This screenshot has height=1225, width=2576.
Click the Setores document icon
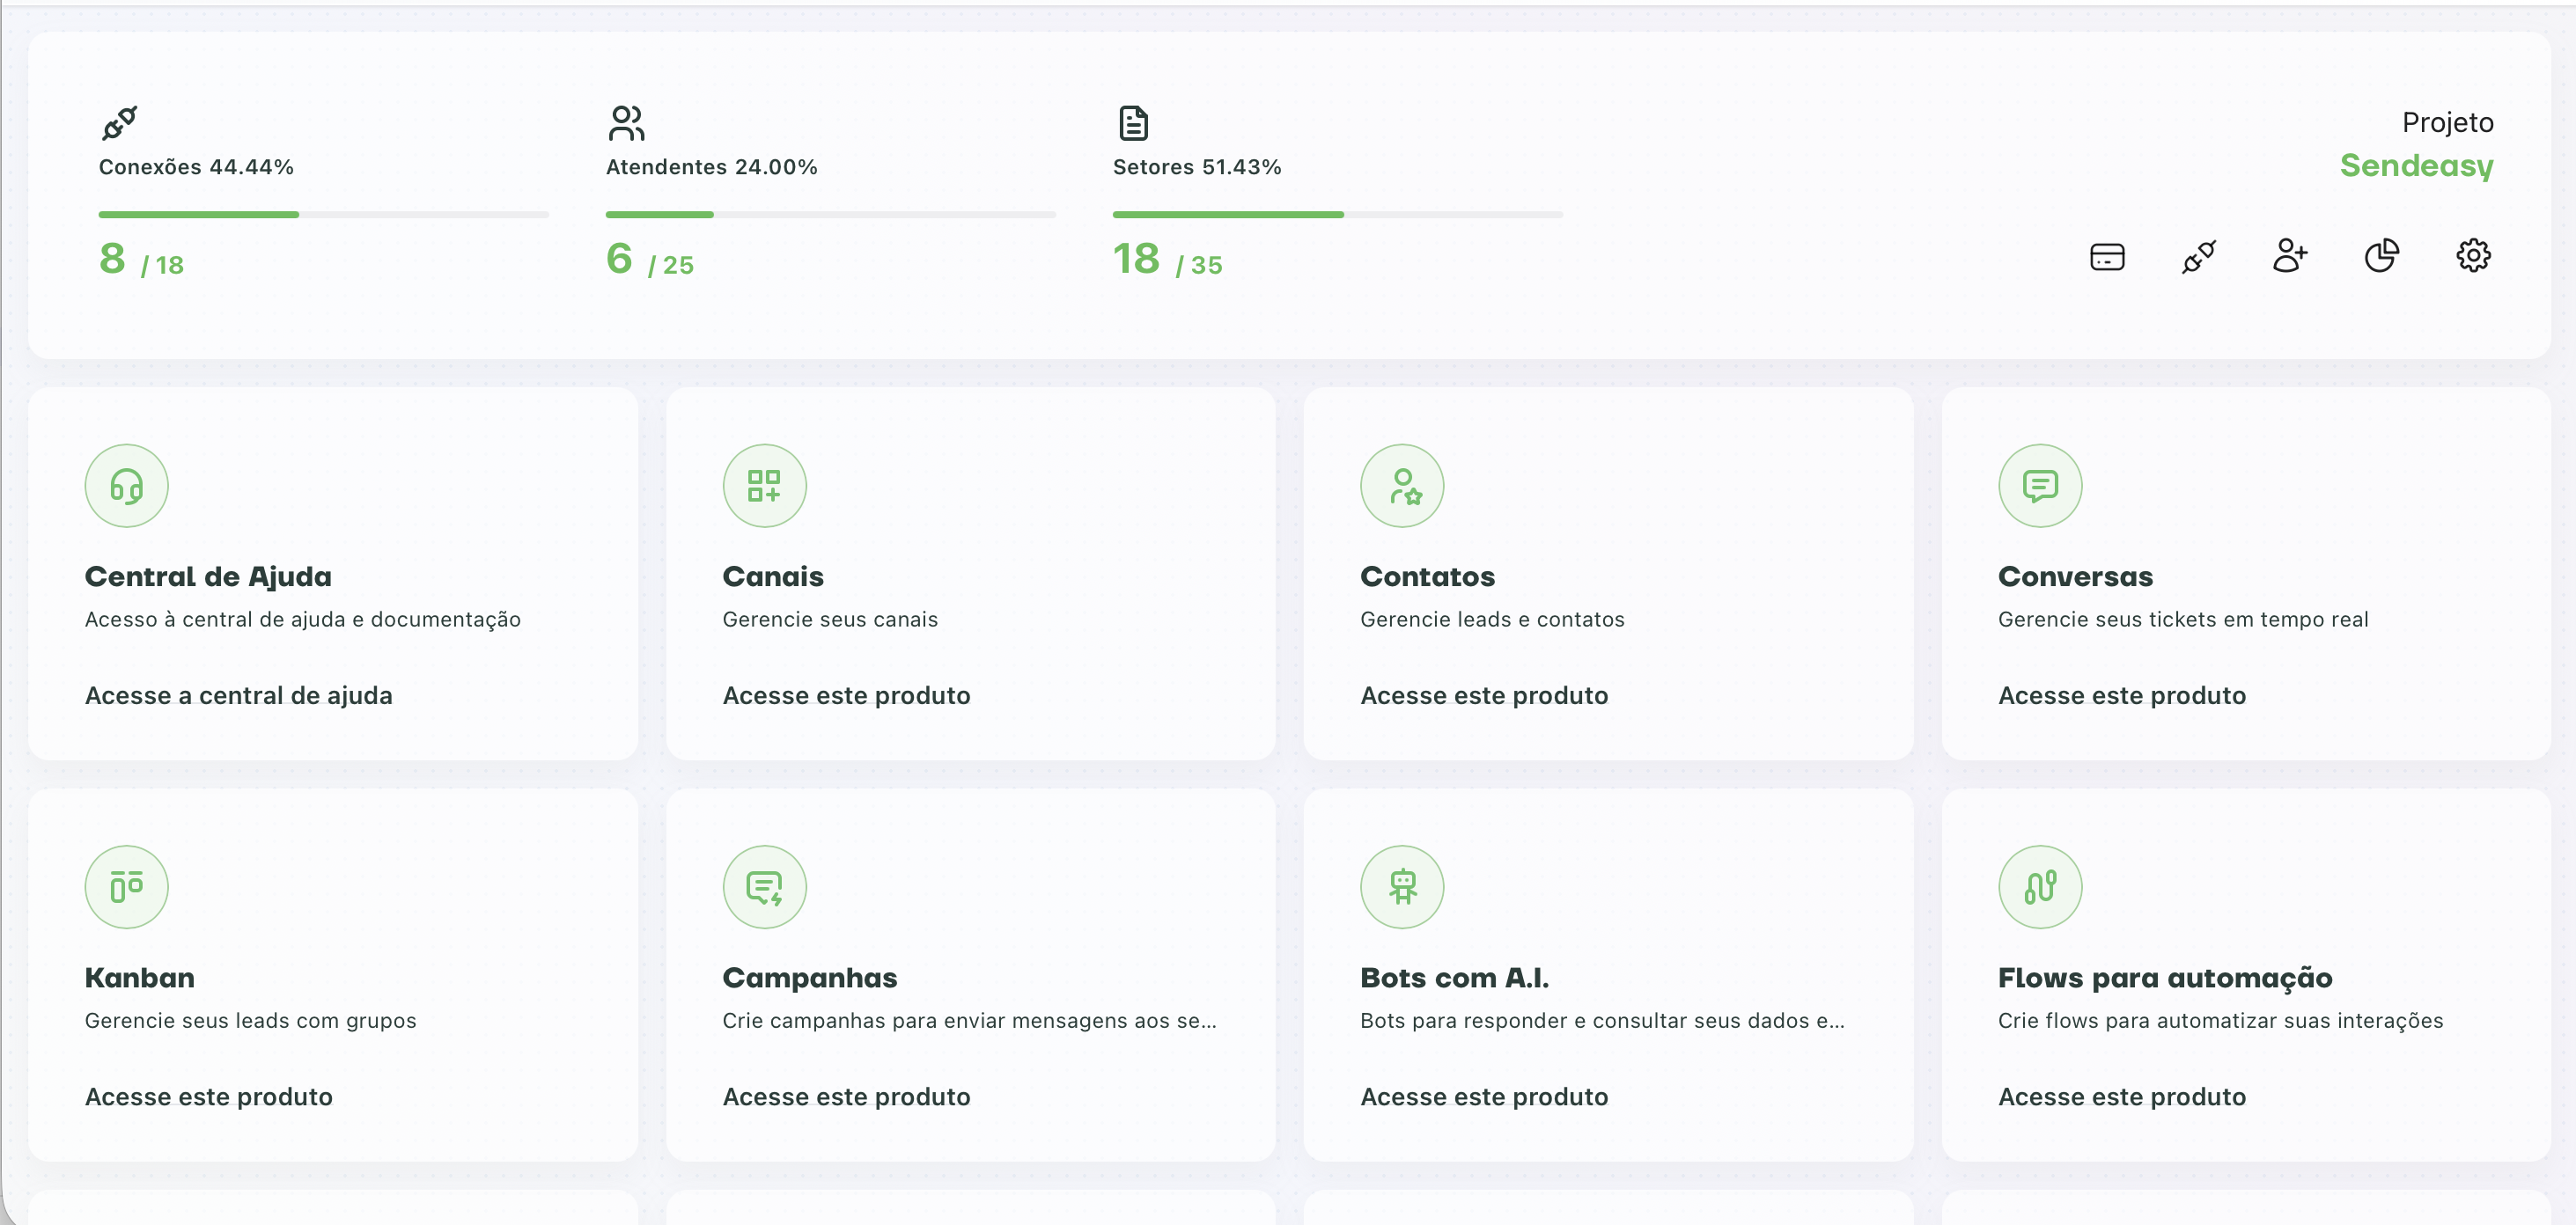(x=1132, y=123)
